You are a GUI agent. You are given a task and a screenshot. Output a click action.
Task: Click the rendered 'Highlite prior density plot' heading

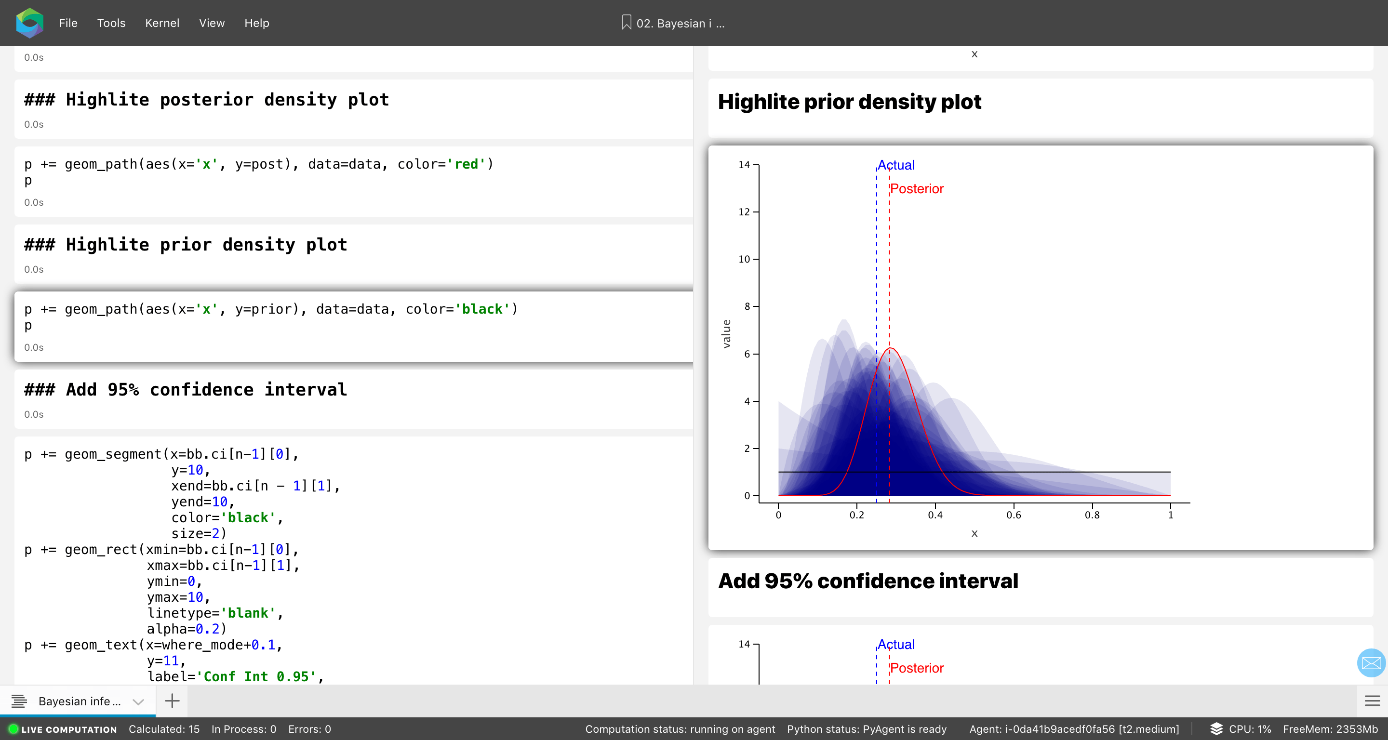(849, 102)
